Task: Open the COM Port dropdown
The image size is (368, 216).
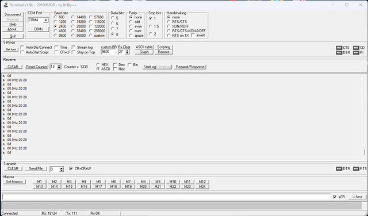Action: (x=46, y=20)
